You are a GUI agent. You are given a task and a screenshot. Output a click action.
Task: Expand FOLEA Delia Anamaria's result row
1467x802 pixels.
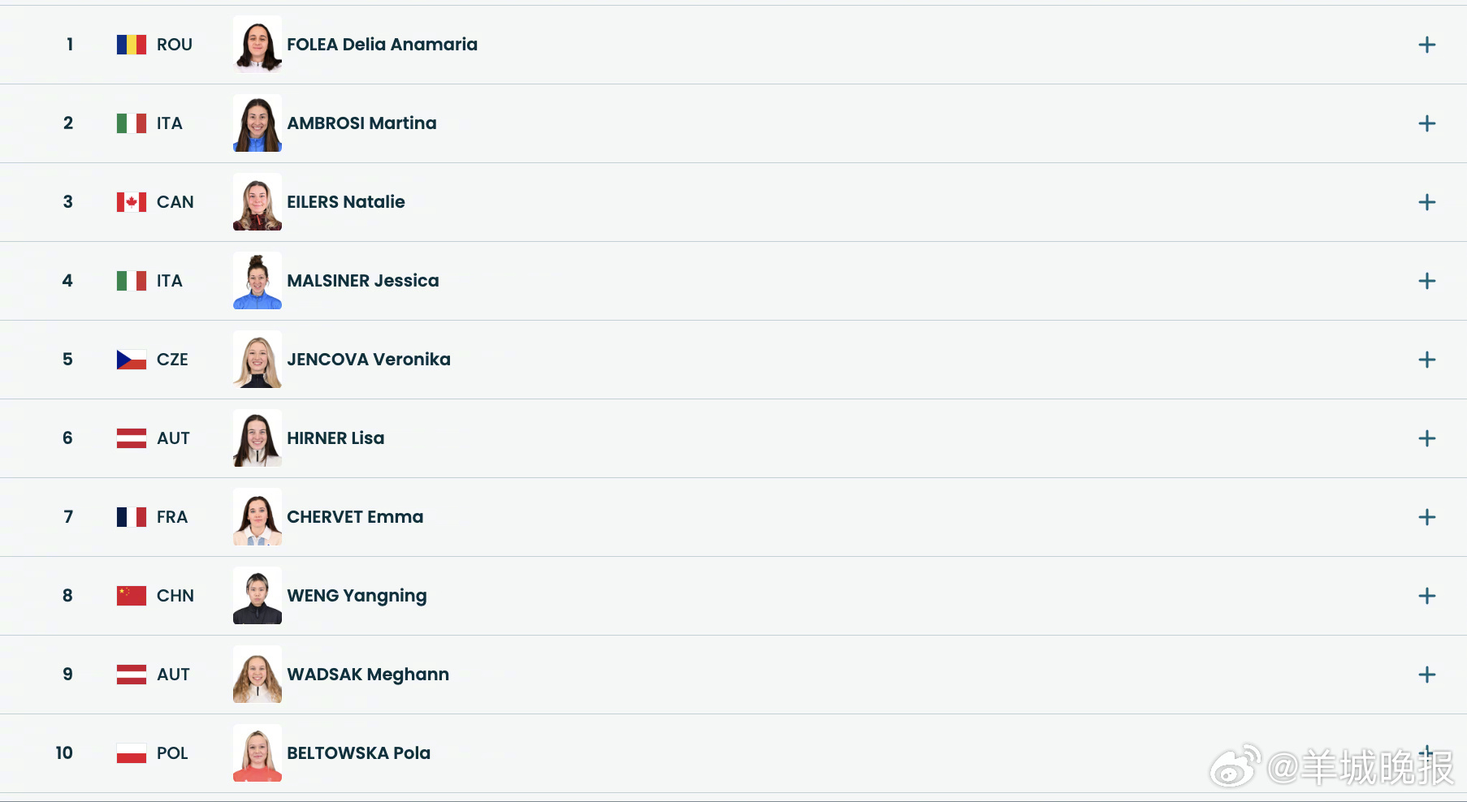pyautogui.click(x=1426, y=45)
